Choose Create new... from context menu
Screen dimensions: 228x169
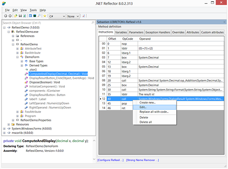155,103
